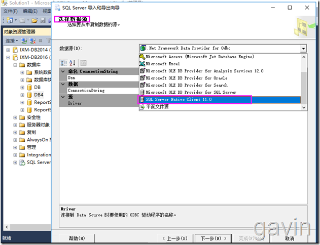Select the DB4 database cylinder icon
The image size is (320, 245).
tap(29, 95)
